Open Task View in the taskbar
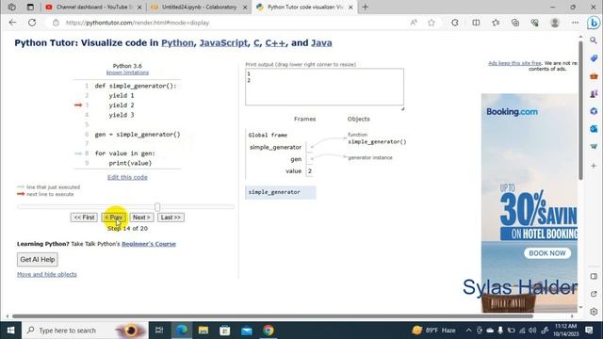This screenshot has height=339, width=603. (x=159, y=331)
